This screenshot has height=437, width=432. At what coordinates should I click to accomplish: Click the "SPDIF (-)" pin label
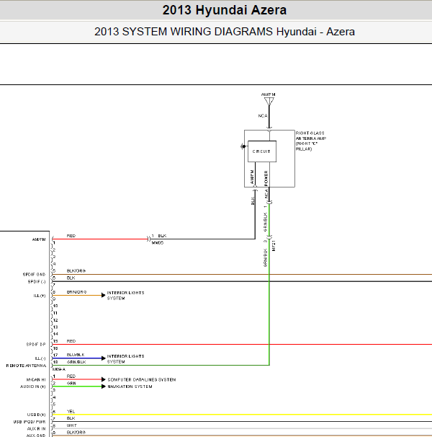coord(37,282)
